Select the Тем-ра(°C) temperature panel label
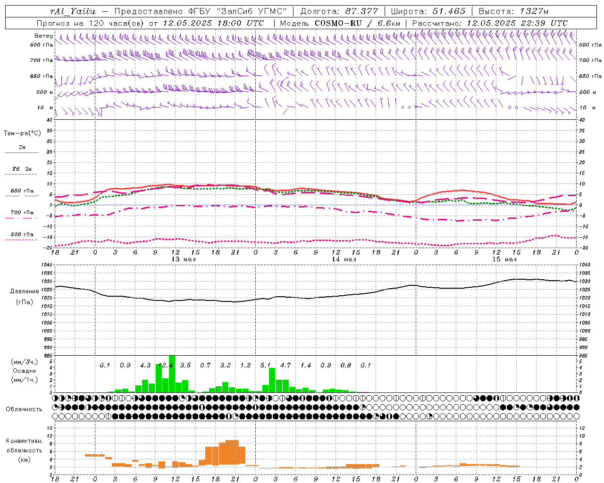The height and width of the screenshot is (483, 604). click(x=22, y=133)
